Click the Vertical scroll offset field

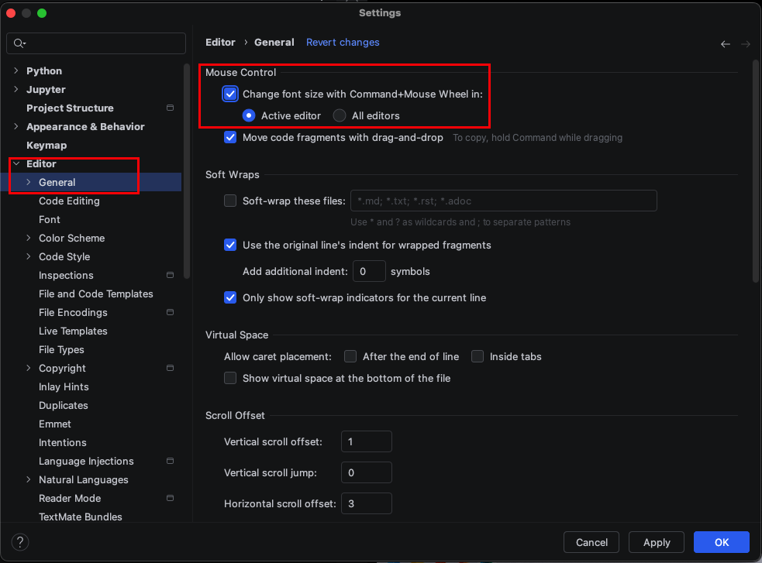[367, 441]
